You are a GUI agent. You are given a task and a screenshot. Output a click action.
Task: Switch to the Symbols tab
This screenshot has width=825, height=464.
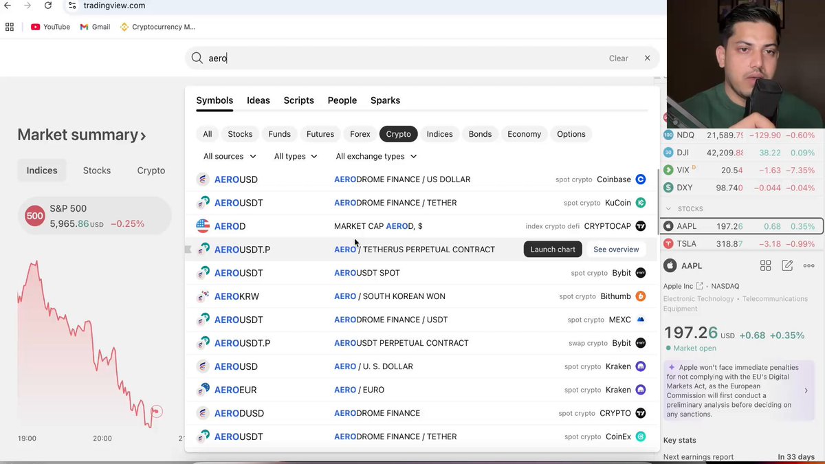(214, 100)
